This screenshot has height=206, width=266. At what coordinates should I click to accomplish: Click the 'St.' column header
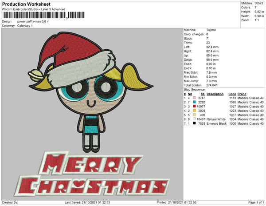203,94
